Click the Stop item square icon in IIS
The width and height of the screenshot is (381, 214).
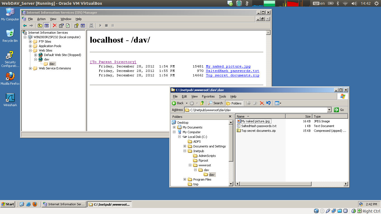pos(106,26)
